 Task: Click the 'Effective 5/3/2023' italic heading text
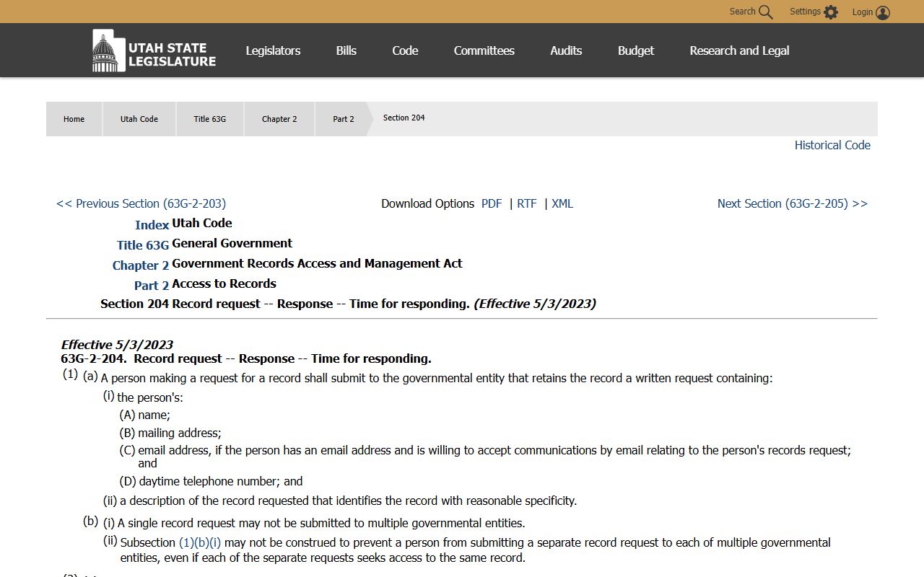click(x=117, y=345)
